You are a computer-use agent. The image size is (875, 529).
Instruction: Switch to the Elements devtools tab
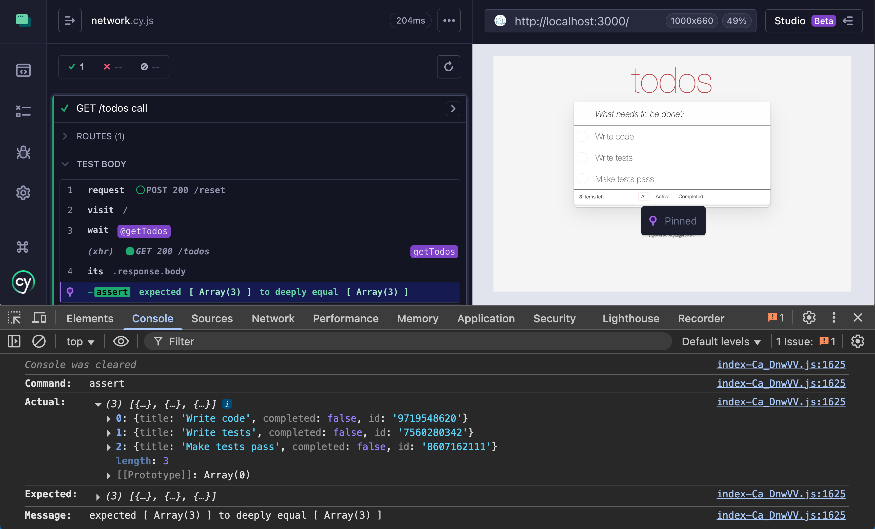(90, 318)
